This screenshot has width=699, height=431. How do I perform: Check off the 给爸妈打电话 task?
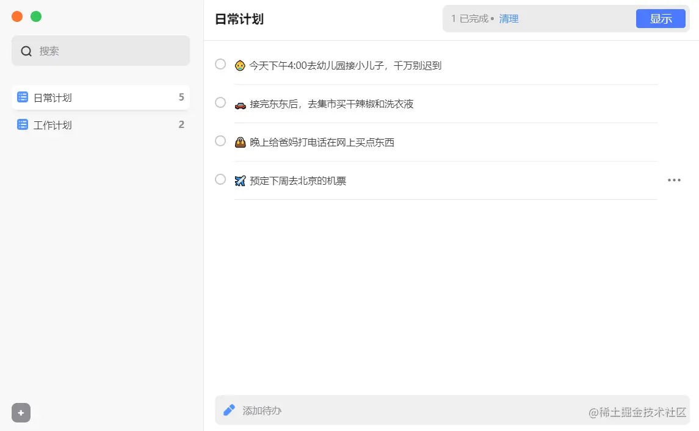[220, 141]
